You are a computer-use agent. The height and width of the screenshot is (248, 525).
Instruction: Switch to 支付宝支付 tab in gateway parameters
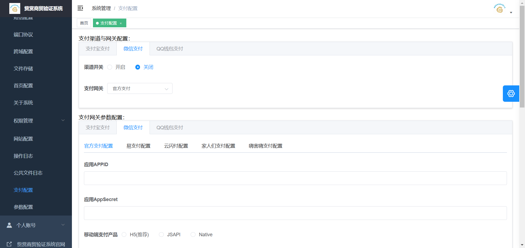tap(98, 128)
